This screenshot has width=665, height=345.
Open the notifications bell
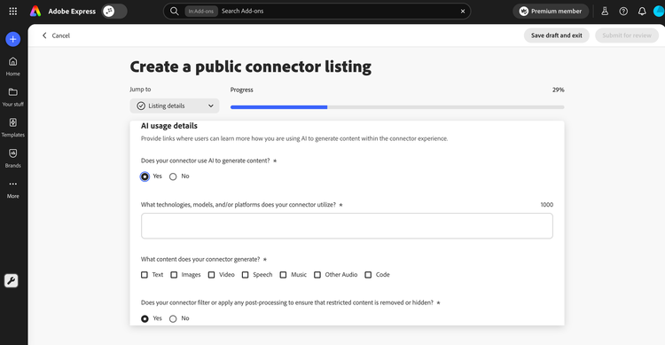[x=642, y=12]
